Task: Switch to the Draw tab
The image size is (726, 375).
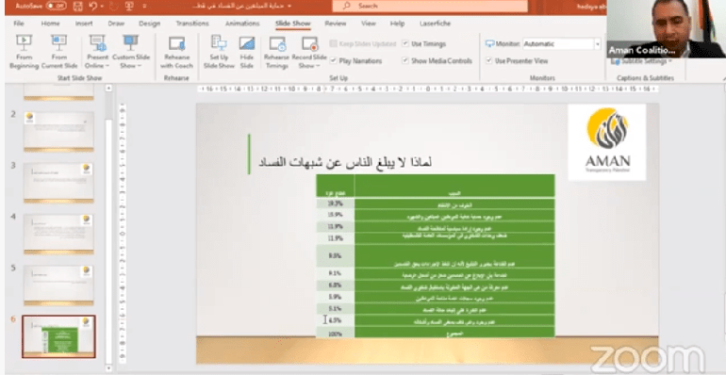Action: 116,24
